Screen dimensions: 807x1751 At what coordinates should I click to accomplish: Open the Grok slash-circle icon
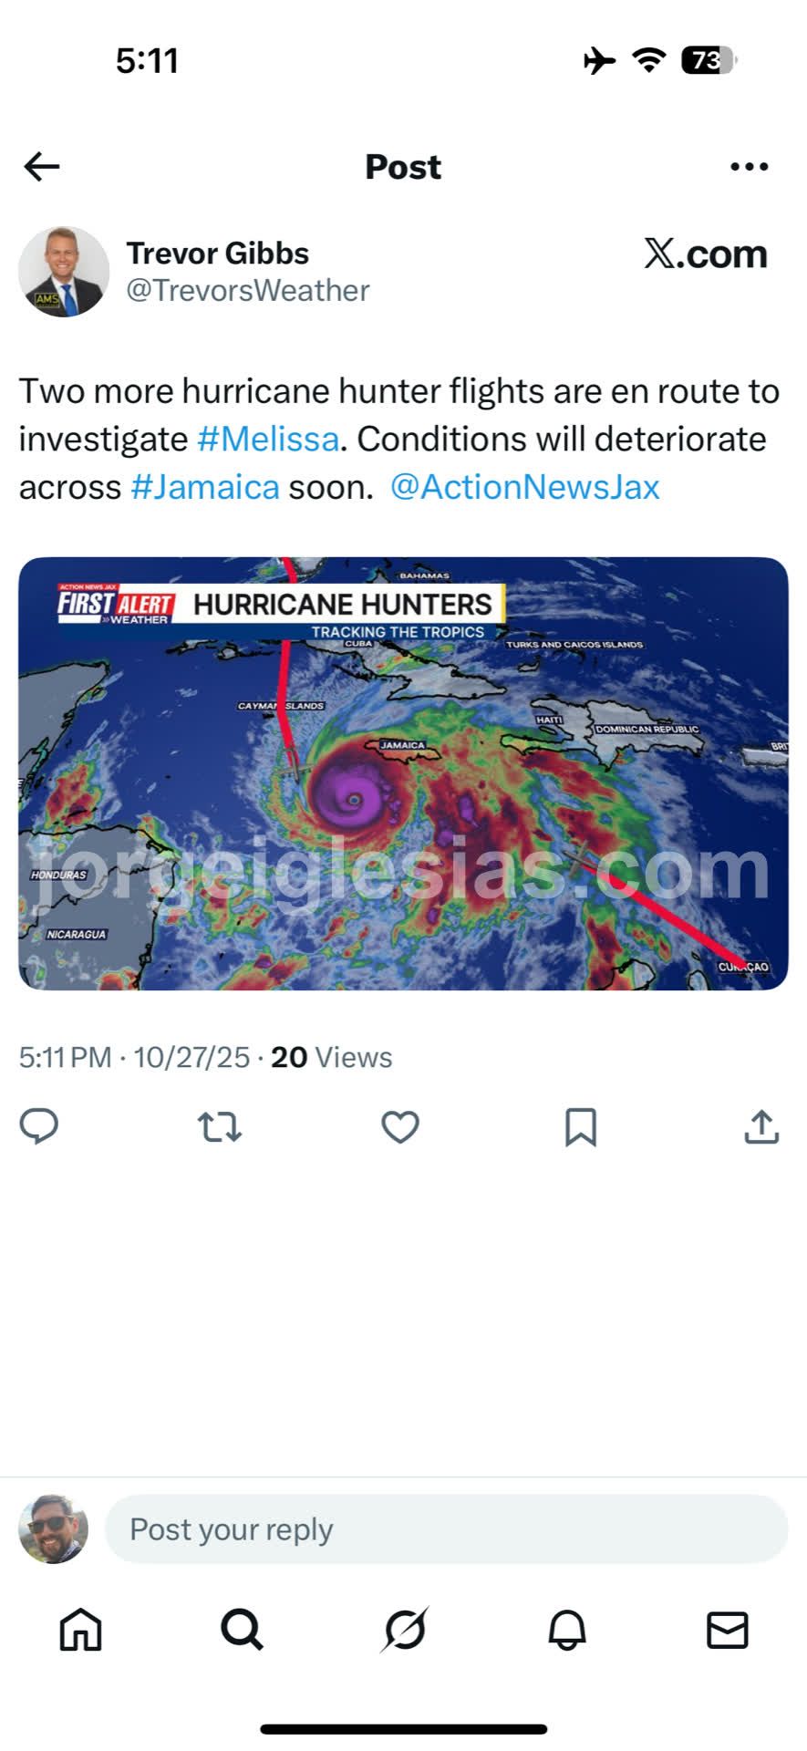(x=404, y=1630)
